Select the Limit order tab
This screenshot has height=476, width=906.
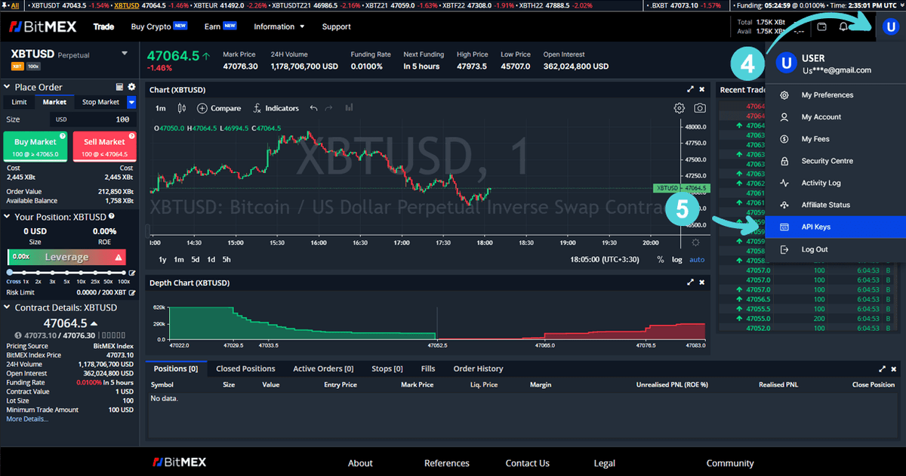coord(19,102)
